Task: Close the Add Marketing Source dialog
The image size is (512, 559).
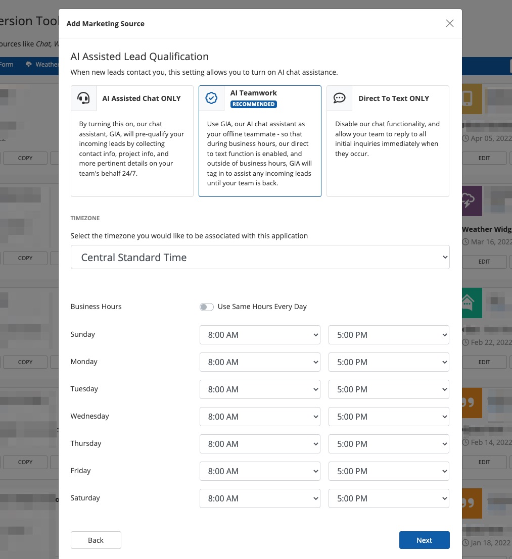Action: pos(449,23)
